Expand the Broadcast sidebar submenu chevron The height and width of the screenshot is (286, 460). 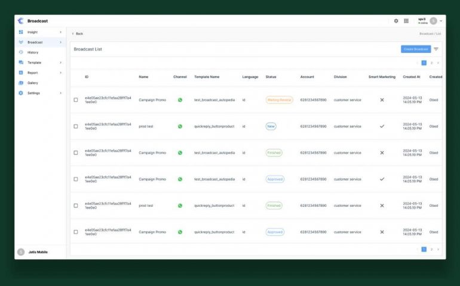point(60,42)
